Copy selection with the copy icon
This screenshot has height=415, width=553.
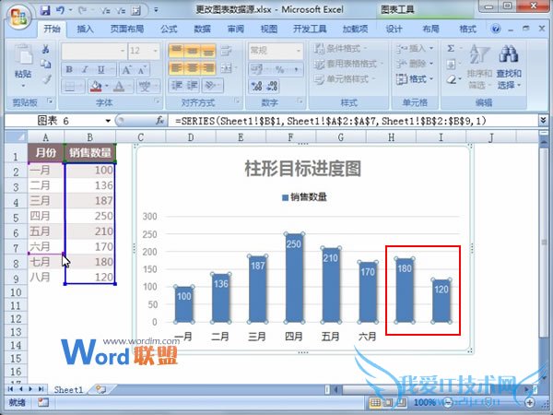[x=45, y=64]
